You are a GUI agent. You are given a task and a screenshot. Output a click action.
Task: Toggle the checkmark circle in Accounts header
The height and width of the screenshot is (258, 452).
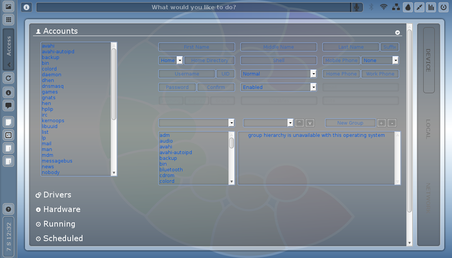(398, 33)
